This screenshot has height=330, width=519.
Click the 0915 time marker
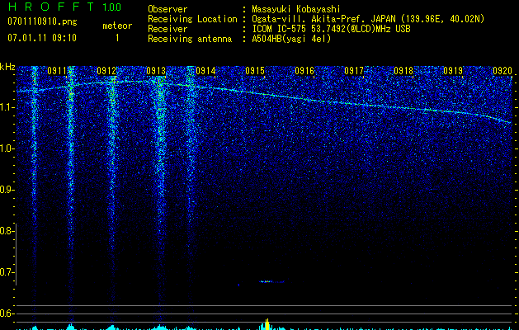point(255,71)
